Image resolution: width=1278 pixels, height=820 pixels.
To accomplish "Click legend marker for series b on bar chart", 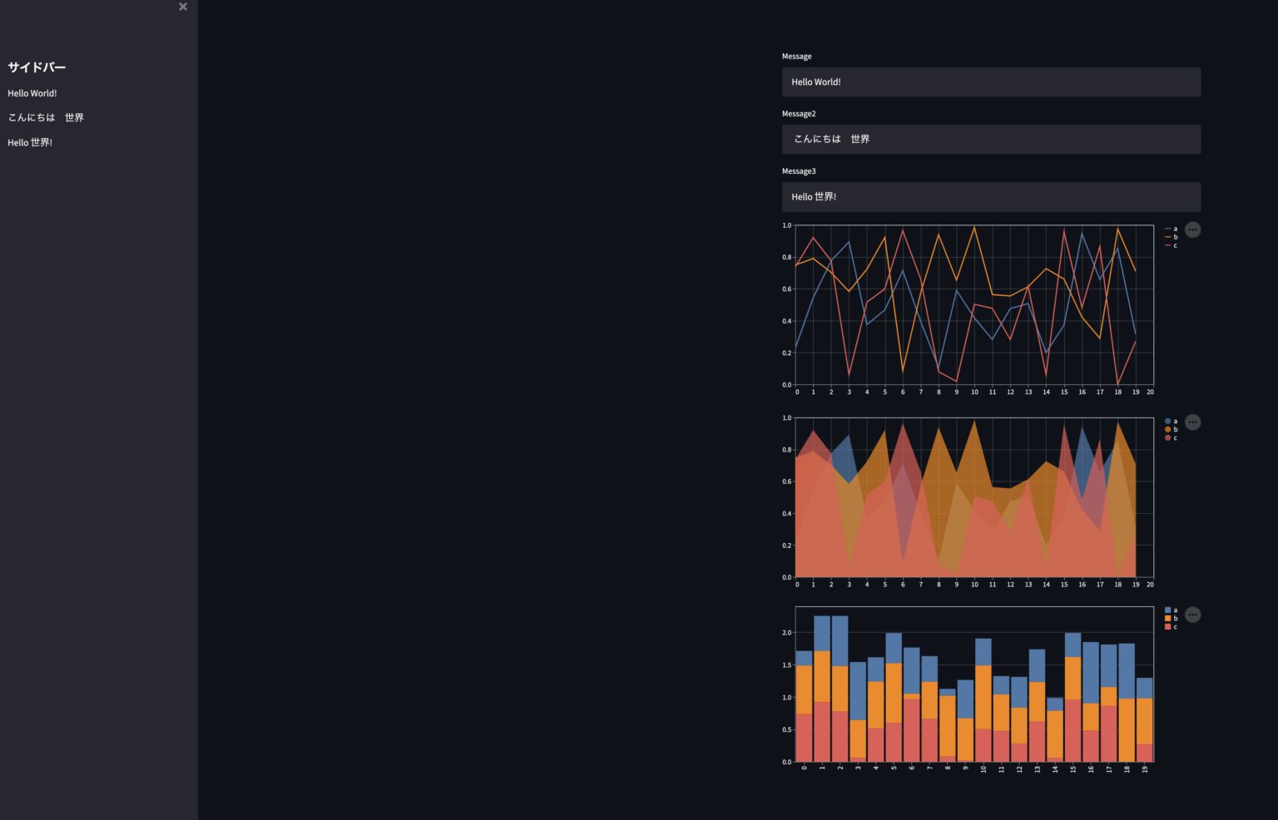I will 1168,620.
